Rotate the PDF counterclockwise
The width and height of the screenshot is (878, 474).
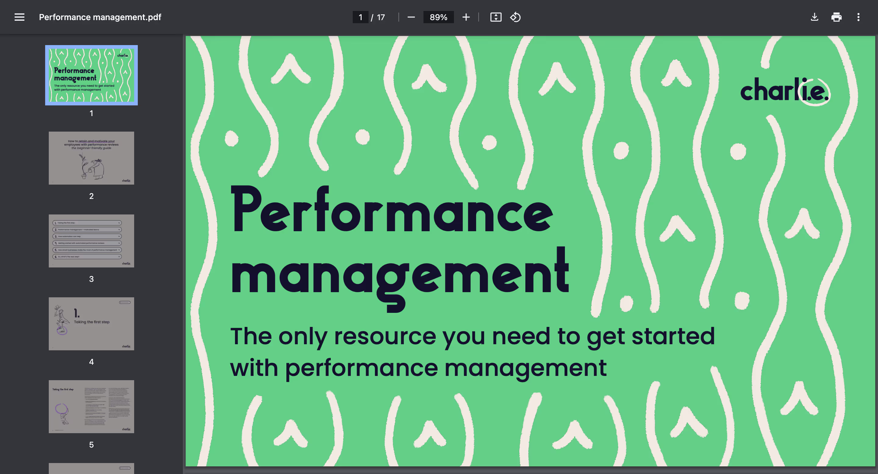coord(515,17)
